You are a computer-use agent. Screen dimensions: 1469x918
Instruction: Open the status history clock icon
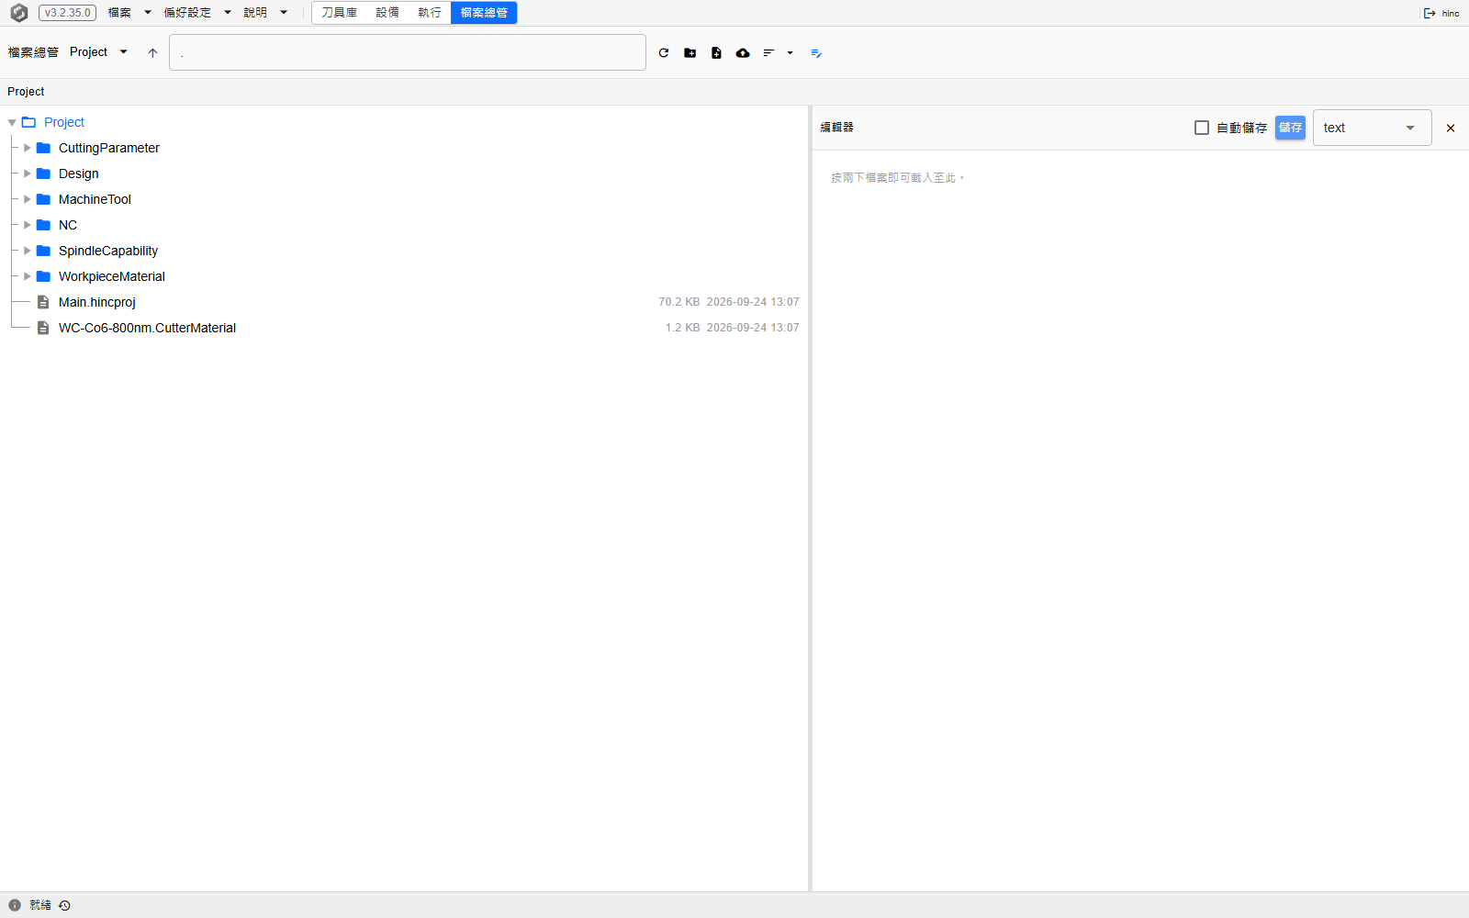click(64, 905)
